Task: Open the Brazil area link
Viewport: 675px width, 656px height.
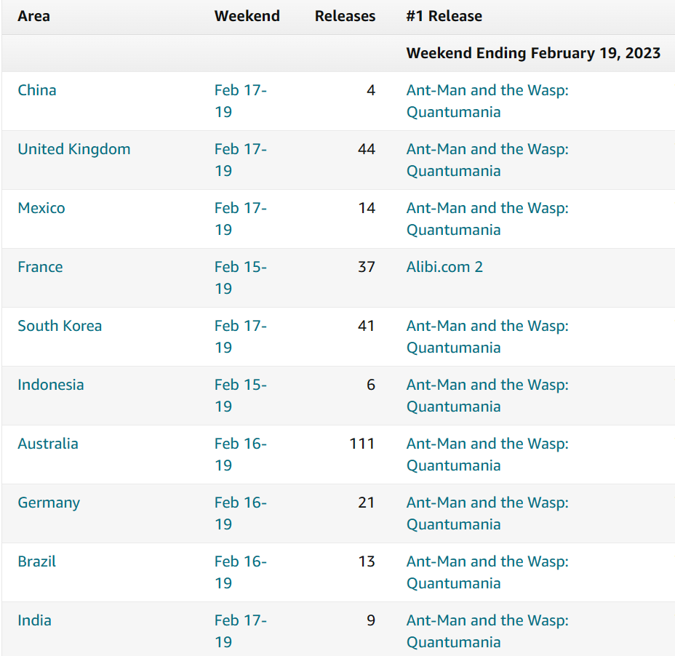Action: click(37, 561)
